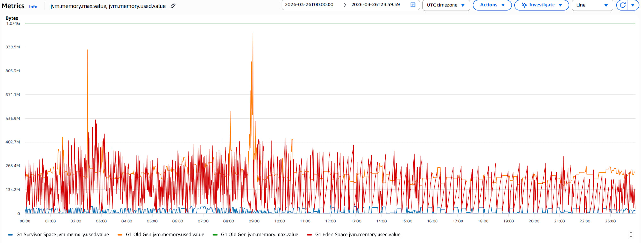Click the 09:00 x-axis time label
The height and width of the screenshot is (243, 641).
254,221
